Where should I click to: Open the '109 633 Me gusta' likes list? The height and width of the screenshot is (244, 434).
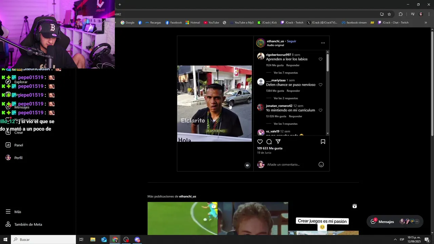(270, 148)
